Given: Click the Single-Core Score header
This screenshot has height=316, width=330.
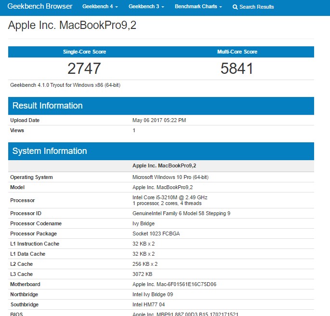Looking at the screenshot, I should [x=84, y=52].
